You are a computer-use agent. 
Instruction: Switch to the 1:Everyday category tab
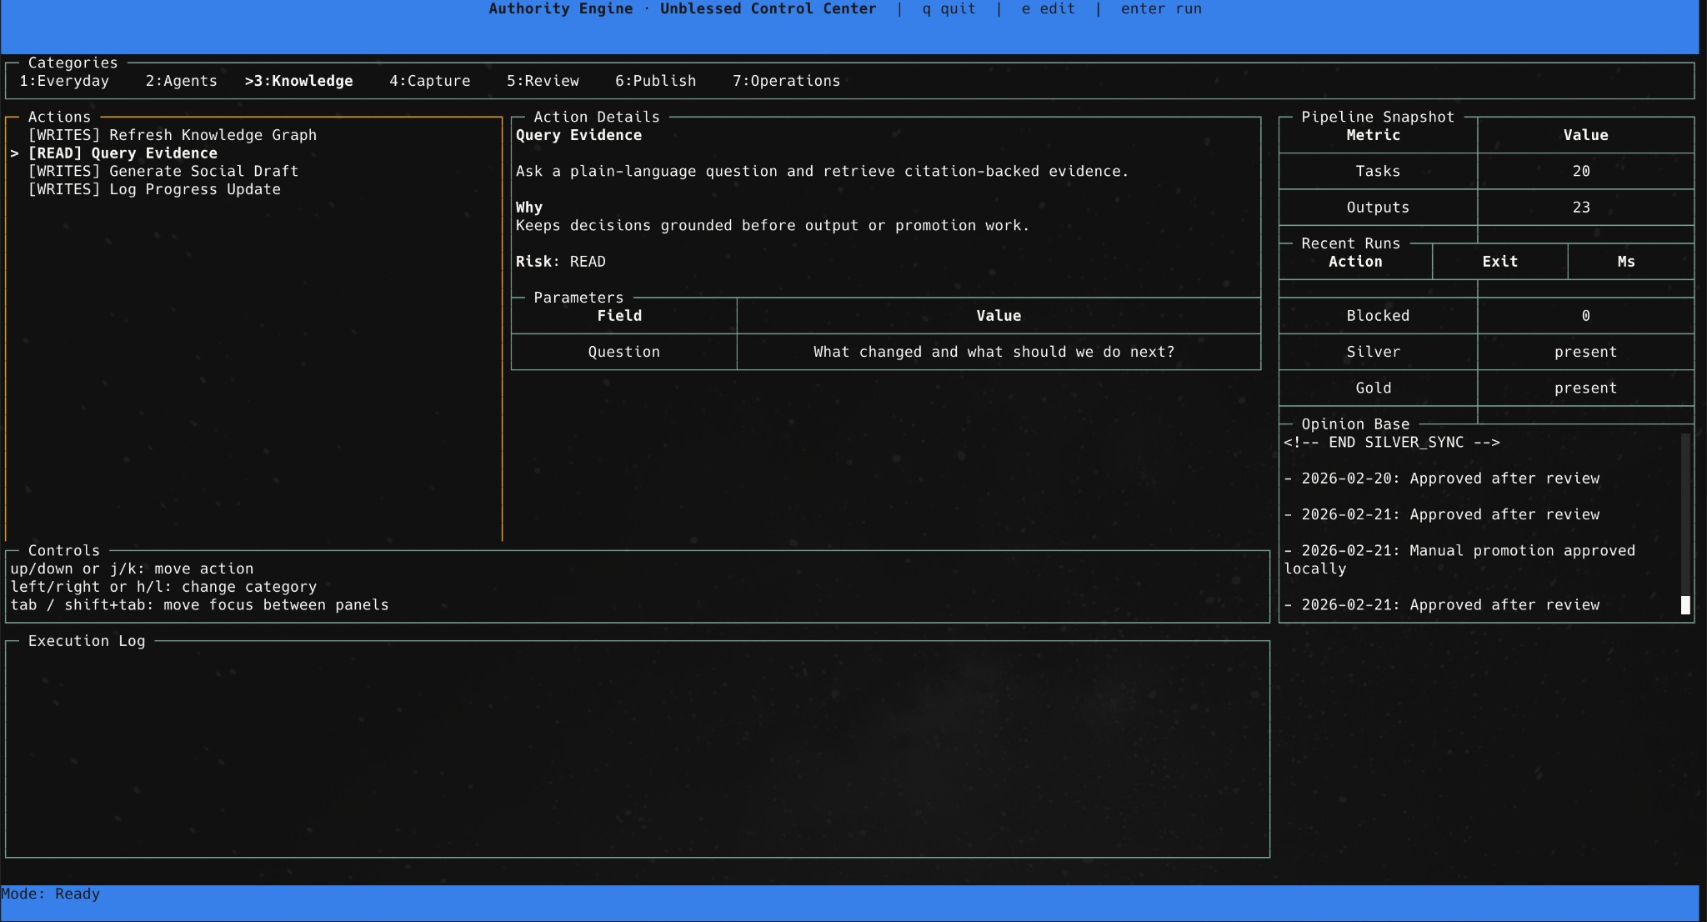(64, 81)
